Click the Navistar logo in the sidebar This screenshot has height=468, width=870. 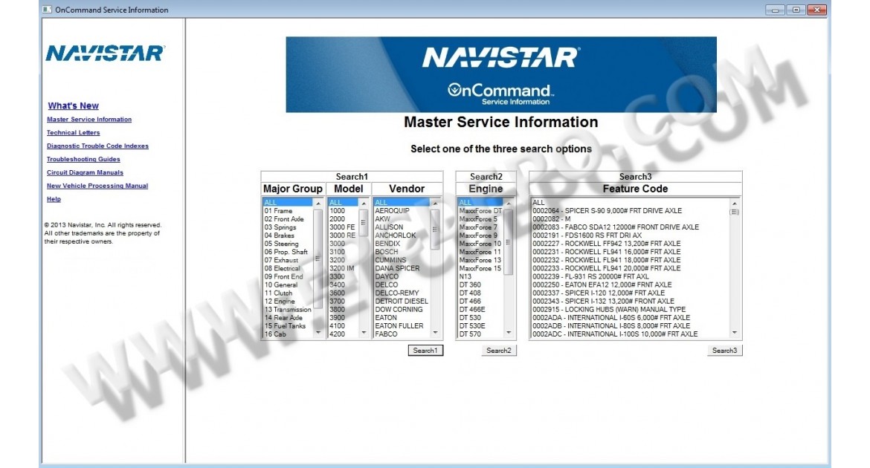[105, 53]
